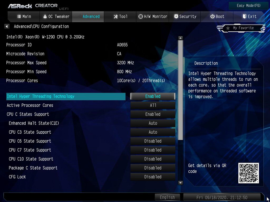Click the Get details via QR code text
The image size is (270, 202).
click(207, 169)
